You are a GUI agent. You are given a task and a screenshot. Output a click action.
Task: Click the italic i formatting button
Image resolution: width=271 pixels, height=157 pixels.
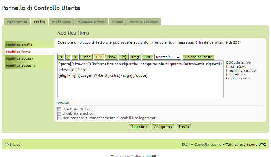[x=68, y=57]
